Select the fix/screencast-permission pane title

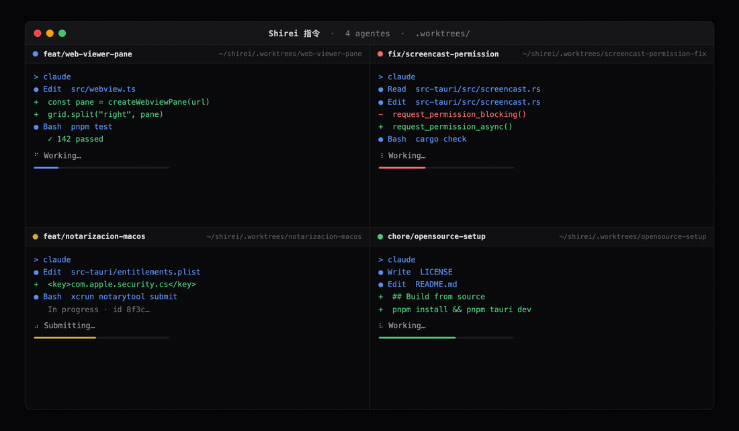point(443,54)
